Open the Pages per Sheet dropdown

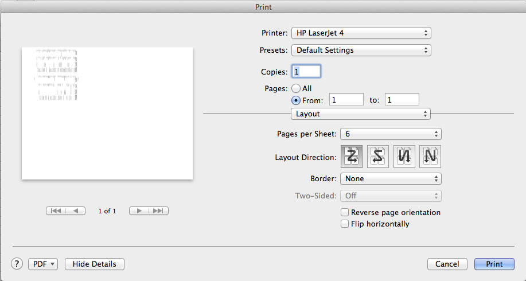pos(391,134)
